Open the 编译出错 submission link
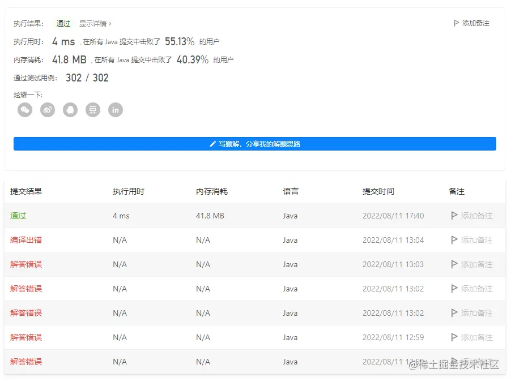This screenshot has height=382, width=511. pos(26,240)
